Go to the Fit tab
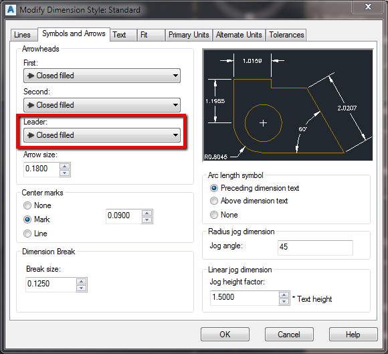The height and width of the screenshot is (354, 388). pos(151,35)
